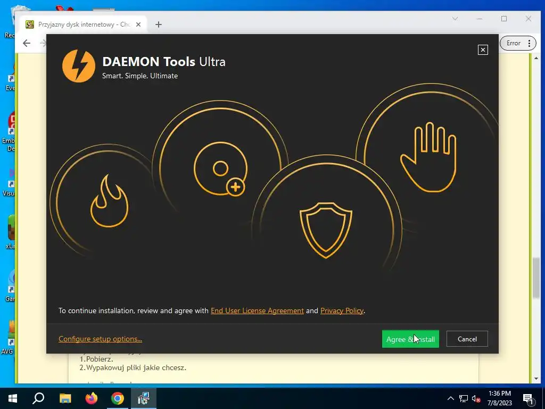
Task: Click the shield protection icon
Action: pyautogui.click(x=326, y=230)
